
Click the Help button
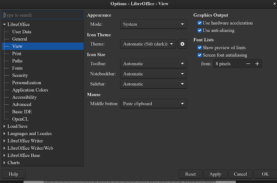coord(14,174)
